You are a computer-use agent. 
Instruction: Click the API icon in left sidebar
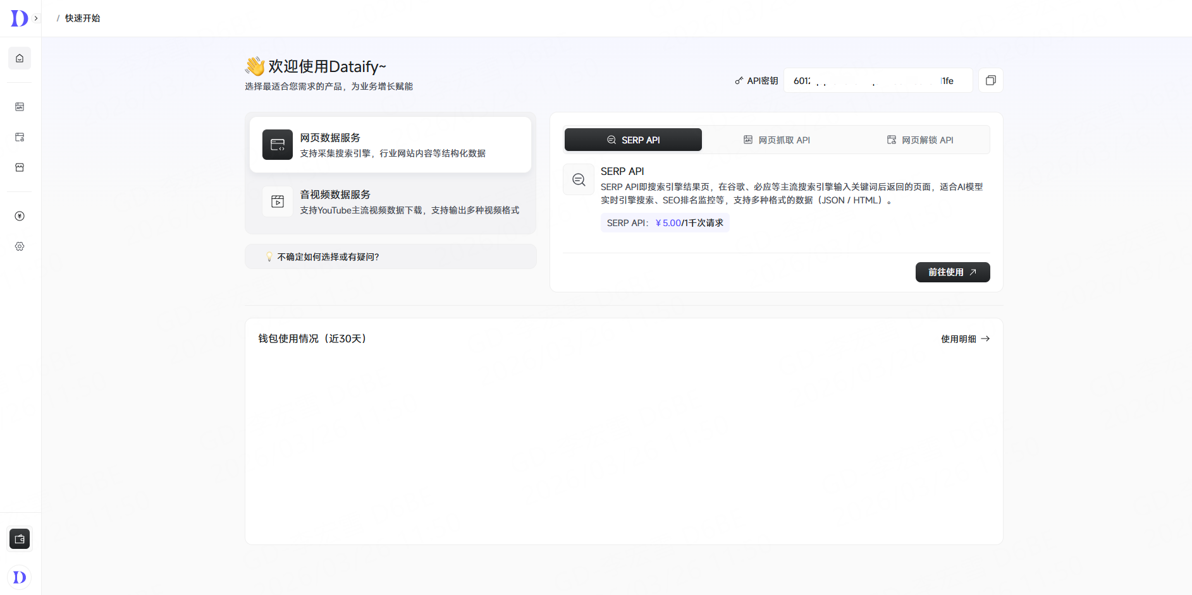(20, 107)
